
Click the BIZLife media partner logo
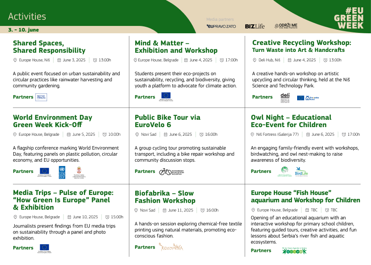click(255, 26)
